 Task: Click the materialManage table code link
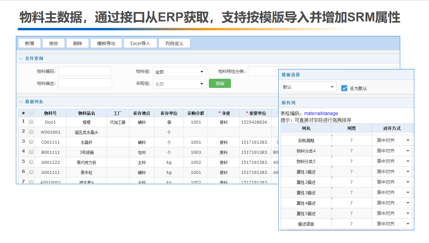click(321, 113)
